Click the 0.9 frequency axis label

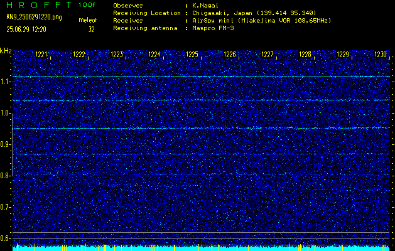coord(5,144)
